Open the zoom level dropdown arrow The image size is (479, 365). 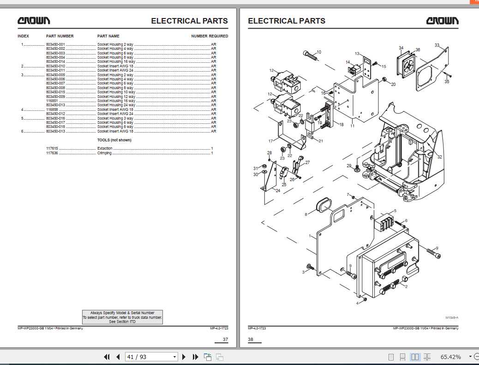470,356
